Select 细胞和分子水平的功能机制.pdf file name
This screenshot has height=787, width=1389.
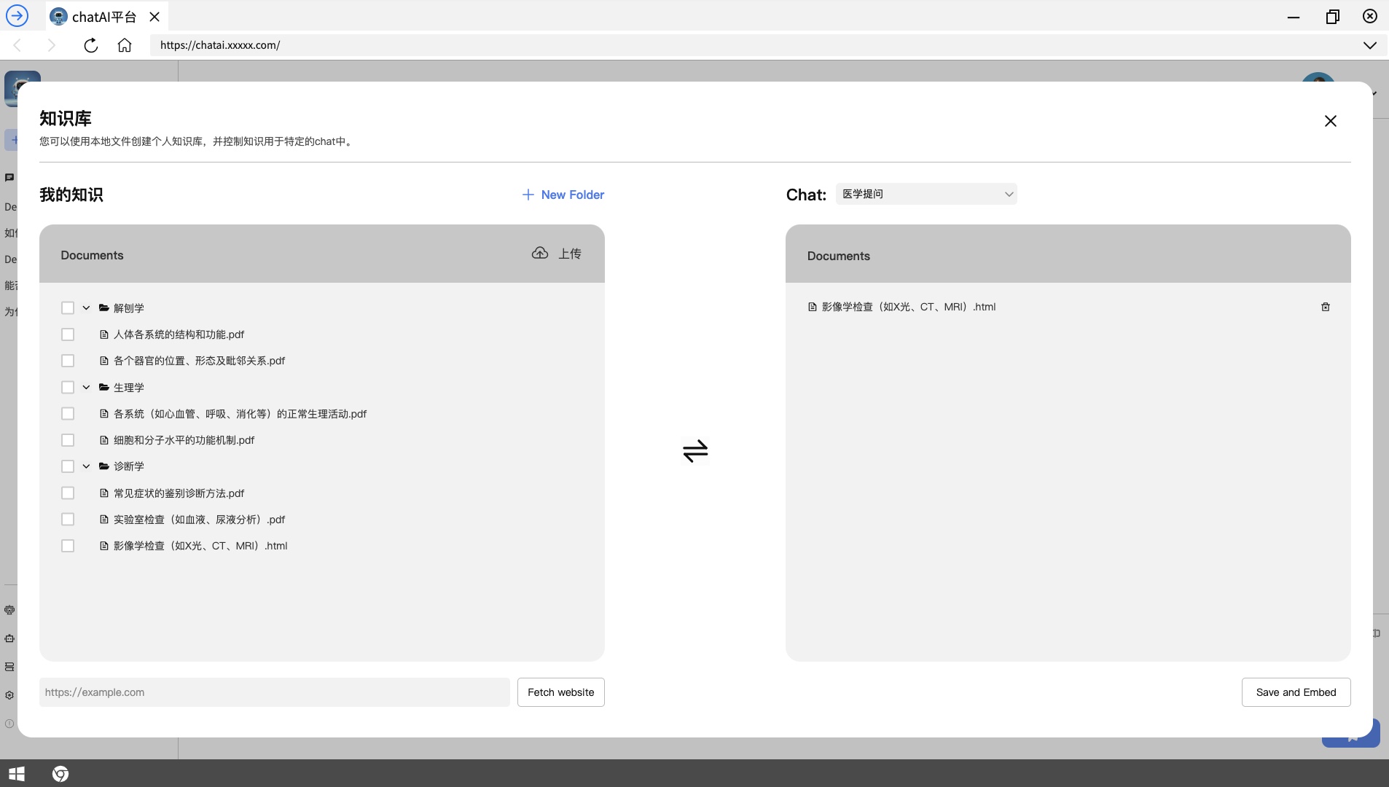point(184,440)
